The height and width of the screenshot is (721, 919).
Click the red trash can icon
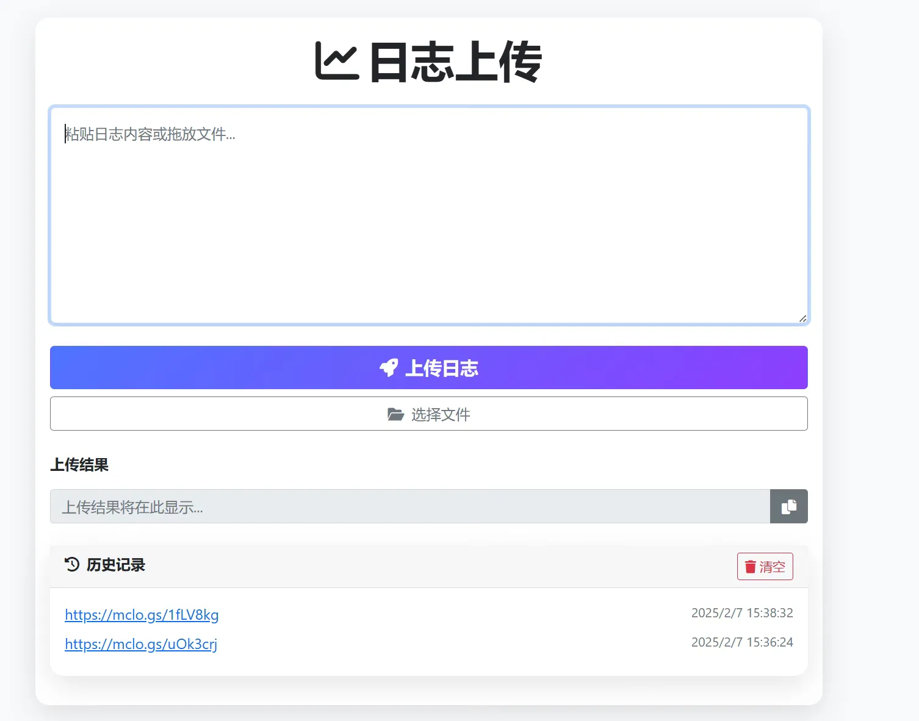(751, 567)
